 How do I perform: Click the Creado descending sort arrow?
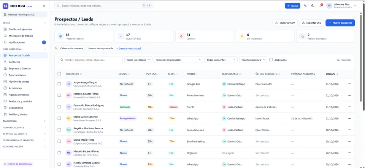pyautogui.click(x=337, y=74)
